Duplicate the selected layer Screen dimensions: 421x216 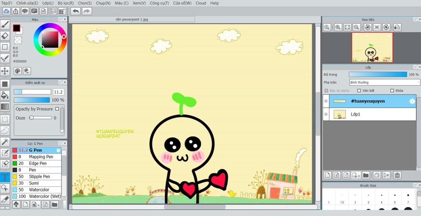pyautogui.click(x=377, y=175)
